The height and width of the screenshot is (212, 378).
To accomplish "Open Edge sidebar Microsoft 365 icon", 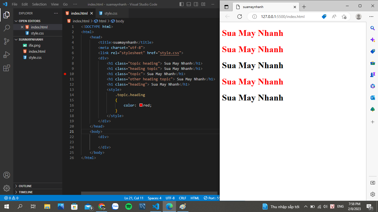I will (373, 86).
